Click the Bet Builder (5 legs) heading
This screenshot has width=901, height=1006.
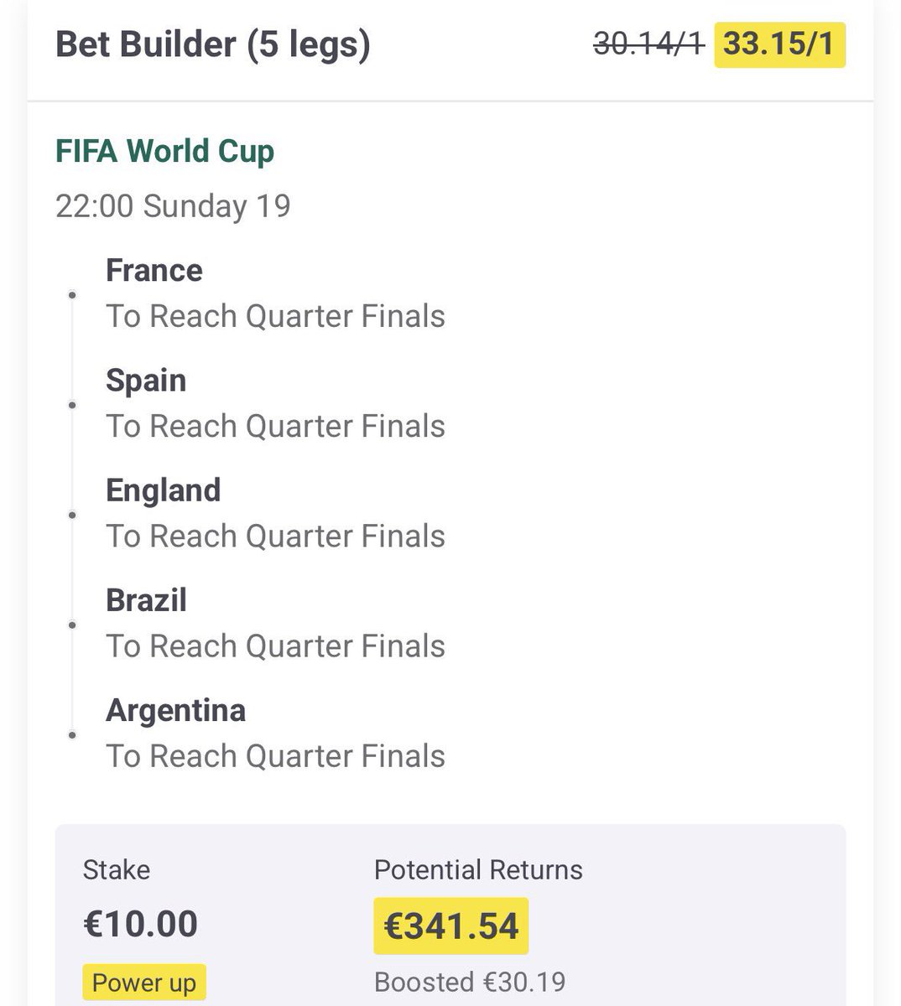pyautogui.click(x=213, y=44)
